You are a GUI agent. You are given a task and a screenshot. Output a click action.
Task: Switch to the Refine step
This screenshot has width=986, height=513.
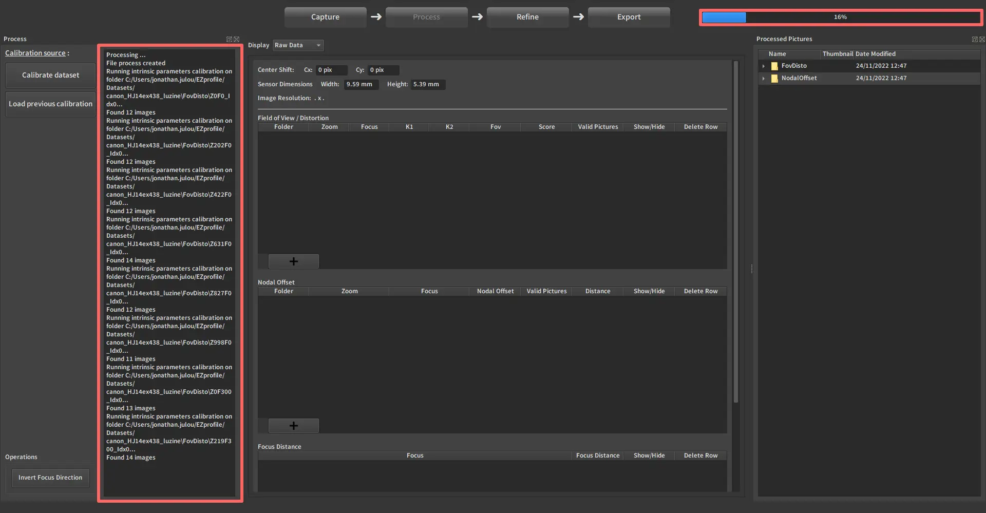tap(527, 17)
